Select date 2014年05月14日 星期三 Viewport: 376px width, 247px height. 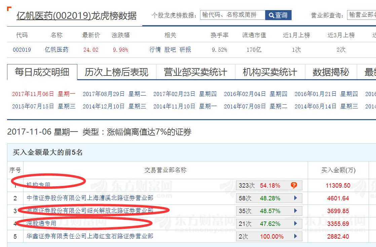coord(326,106)
